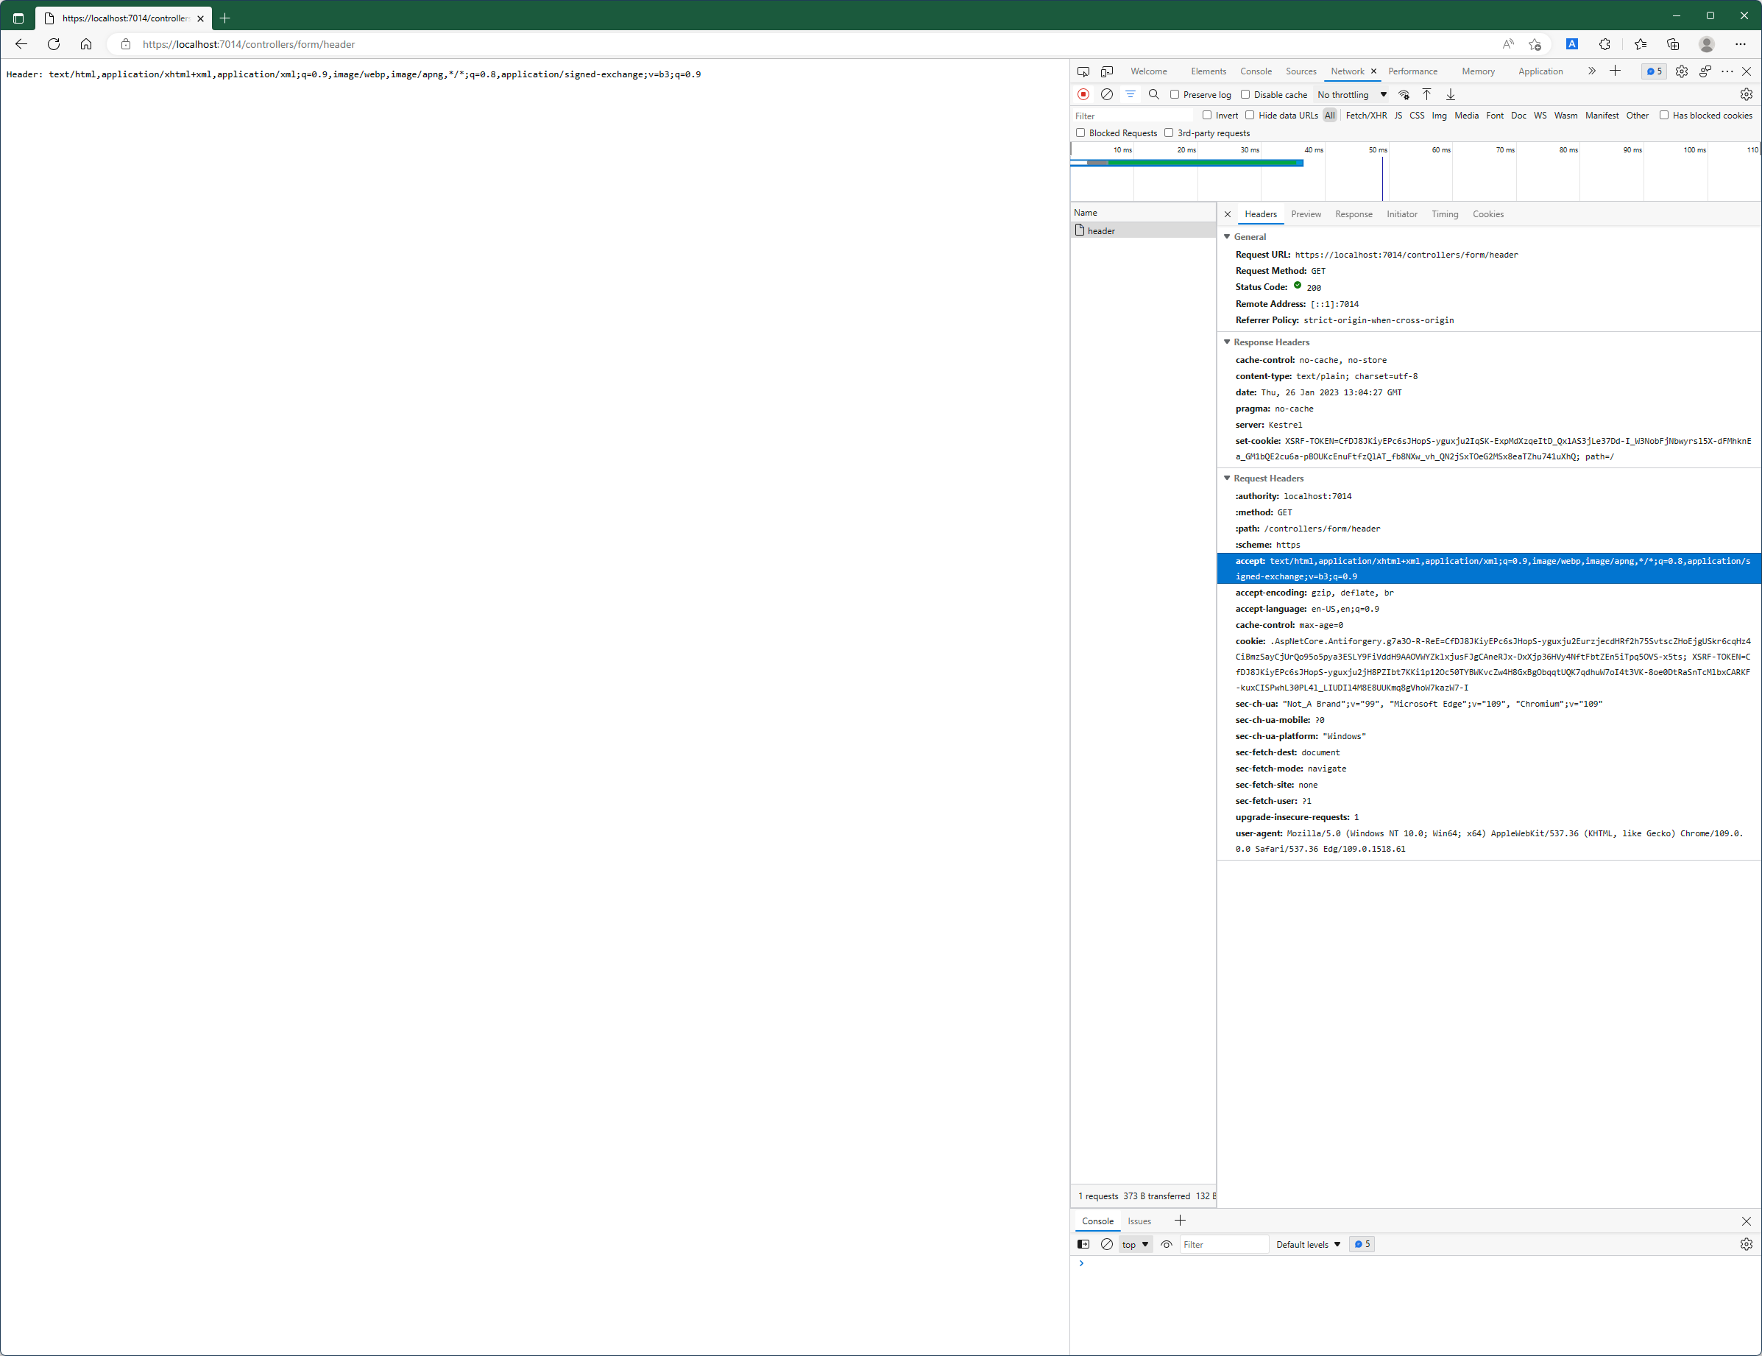Check the Hide data URLs checkbox
Viewport: 1762px width, 1356px height.
(1250, 116)
